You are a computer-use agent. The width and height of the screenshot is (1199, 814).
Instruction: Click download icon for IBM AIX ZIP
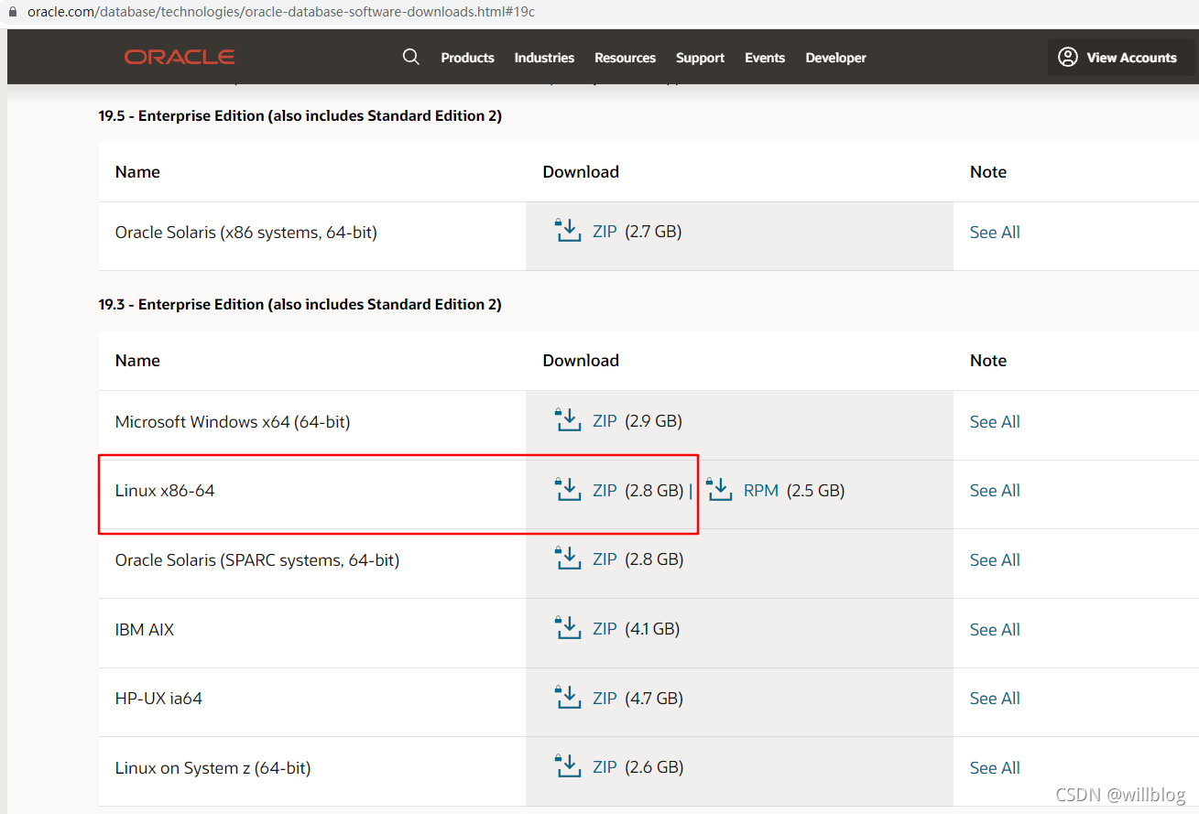pos(569,628)
